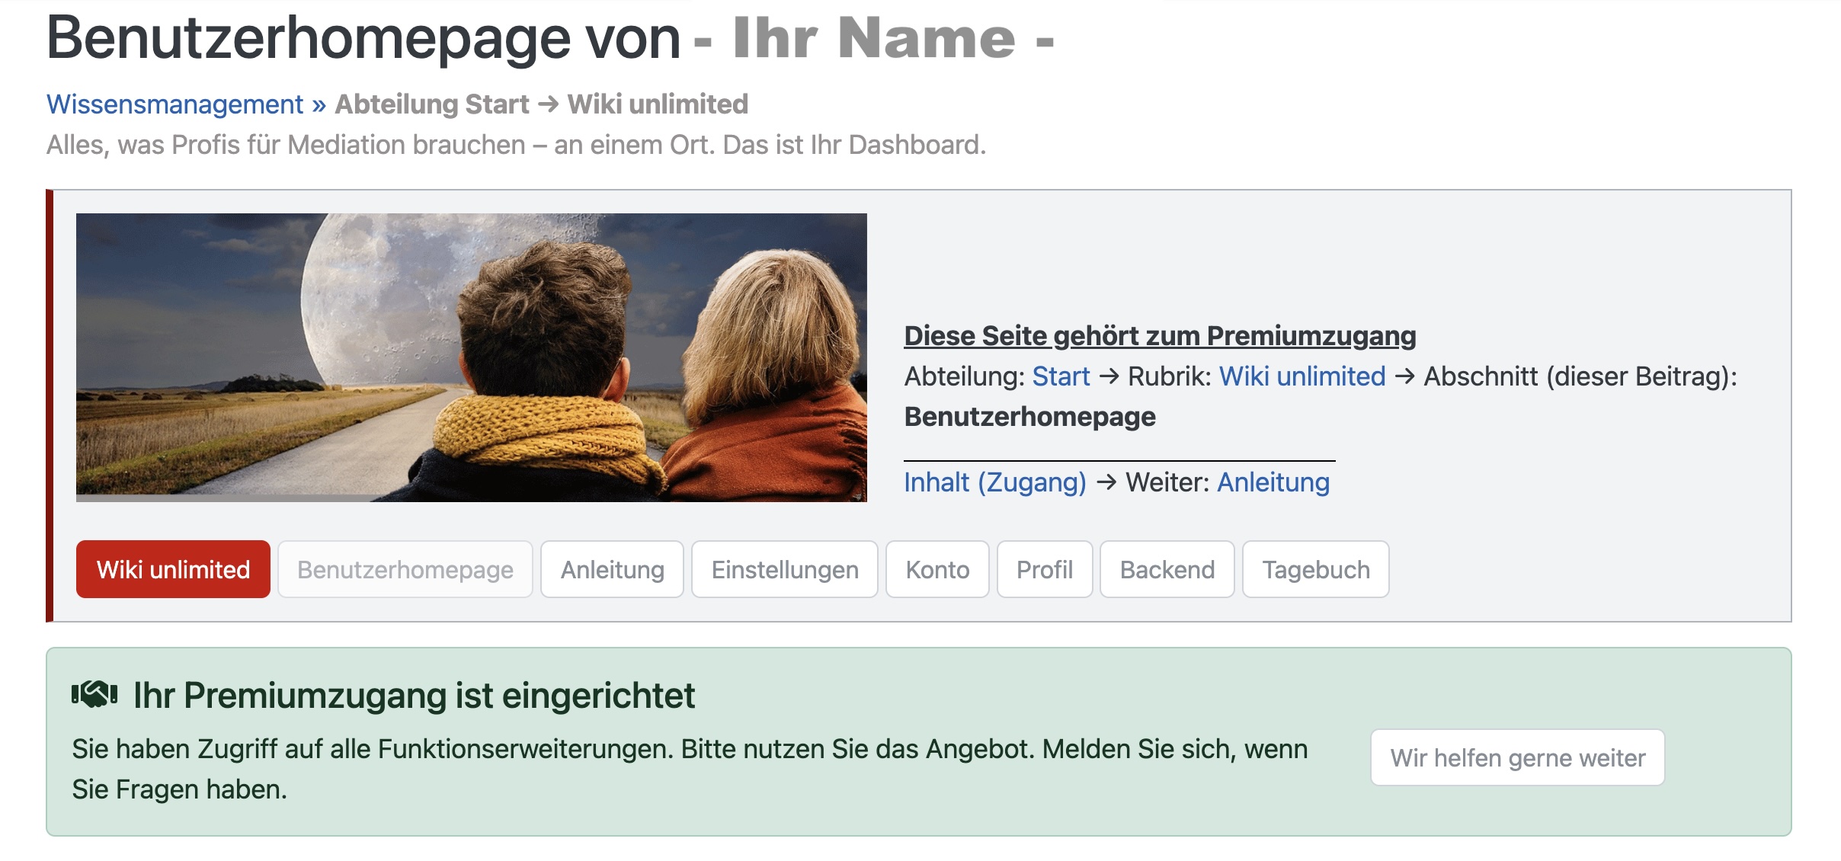The height and width of the screenshot is (861, 1841).
Task: Open the Wissensmanagement breadcrumb link
Action: coord(174,104)
